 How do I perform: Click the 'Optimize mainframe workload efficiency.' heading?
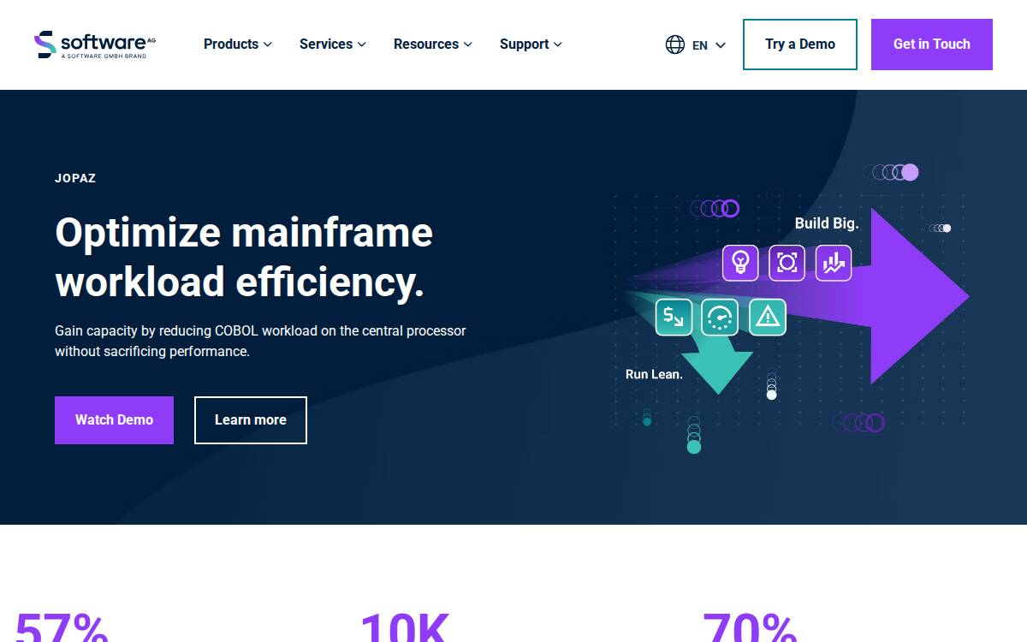tap(244, 257)
